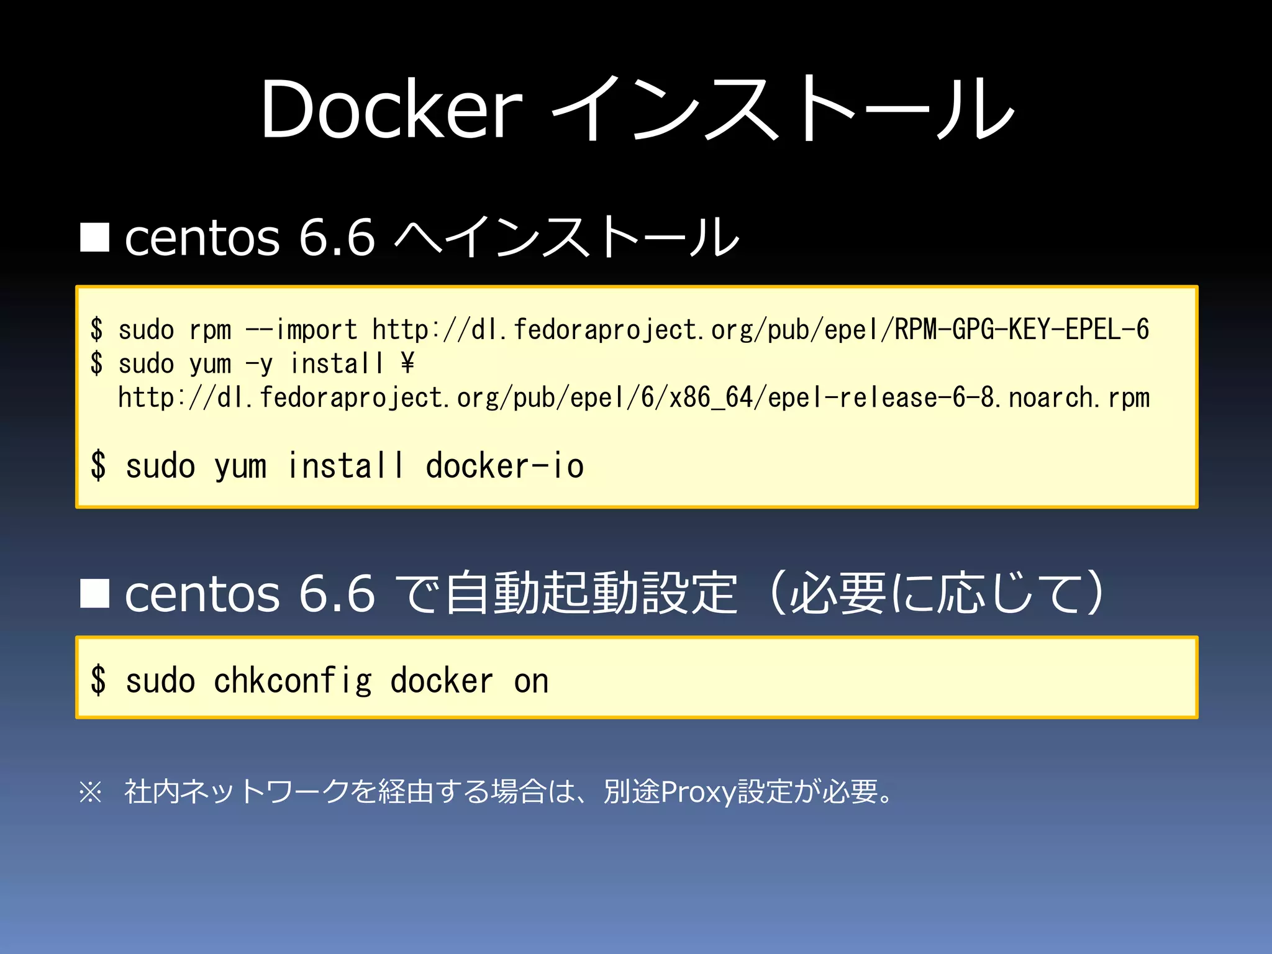Click the heading centos 6.6 へインストール
Image resolution: width=1272 pixels, height=954 pixels.
pos(432,237)
